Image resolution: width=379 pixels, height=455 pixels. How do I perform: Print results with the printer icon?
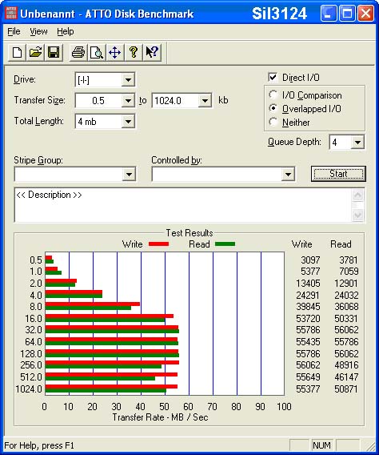tap(78, 53)
